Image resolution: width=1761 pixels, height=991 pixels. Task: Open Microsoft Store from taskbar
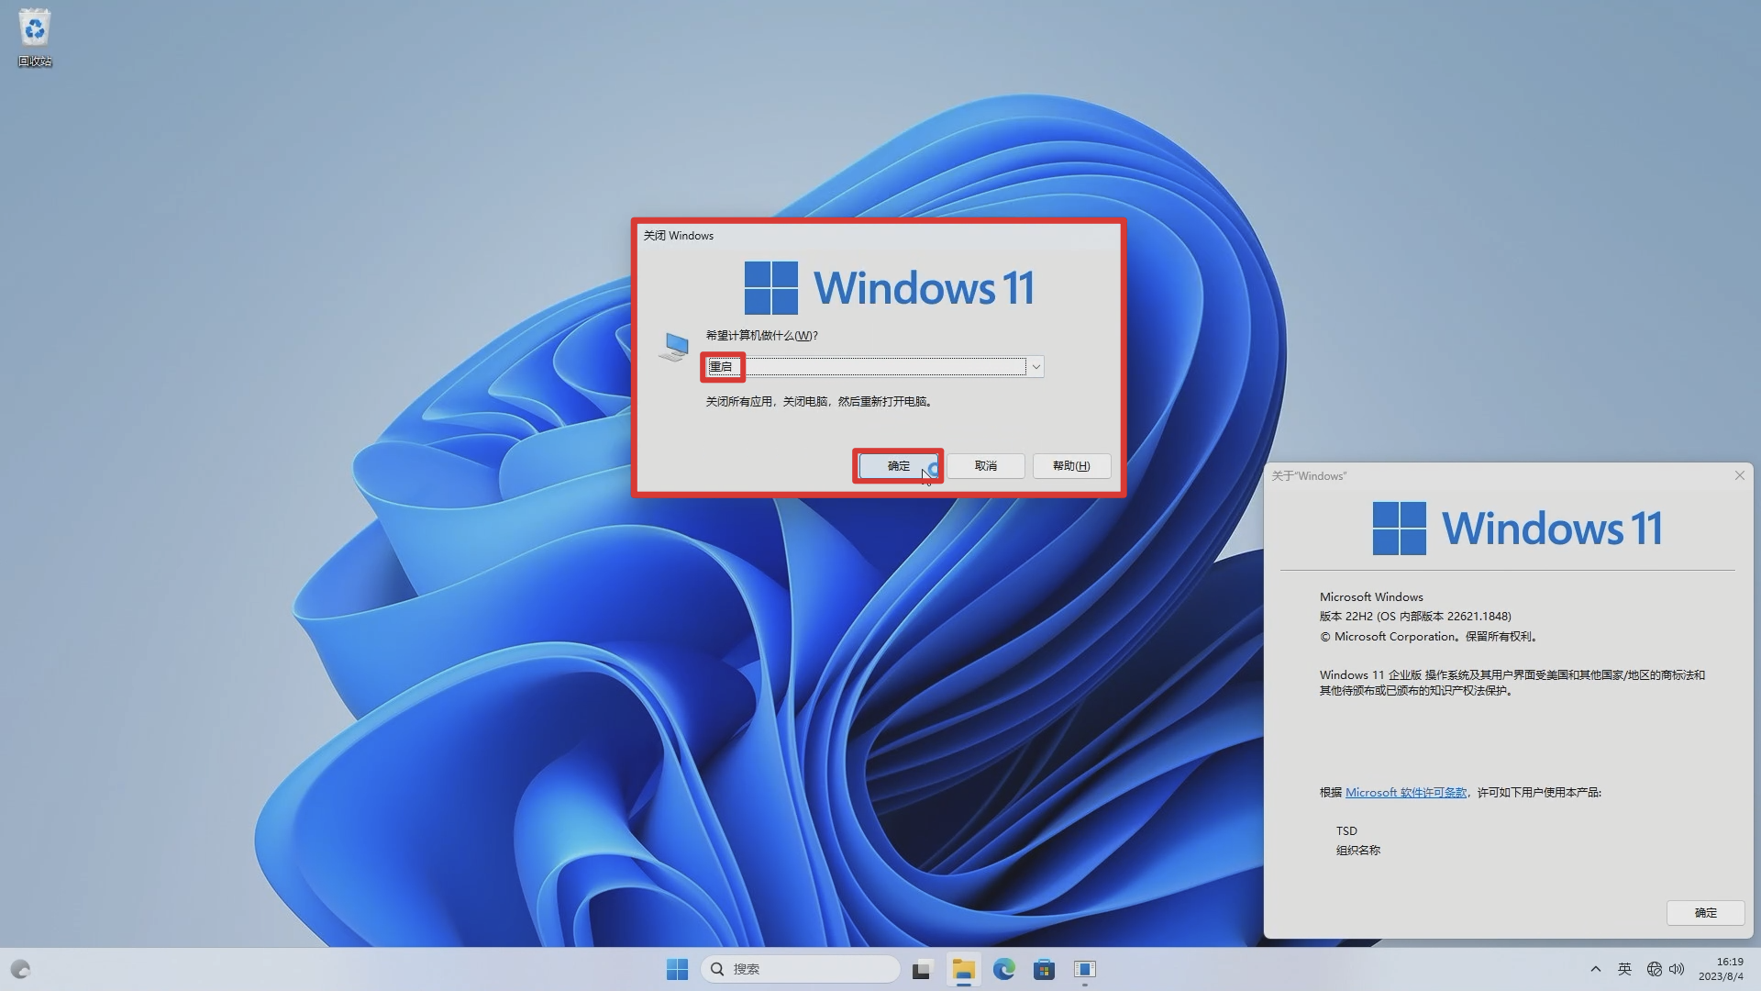click(1044, 969)
